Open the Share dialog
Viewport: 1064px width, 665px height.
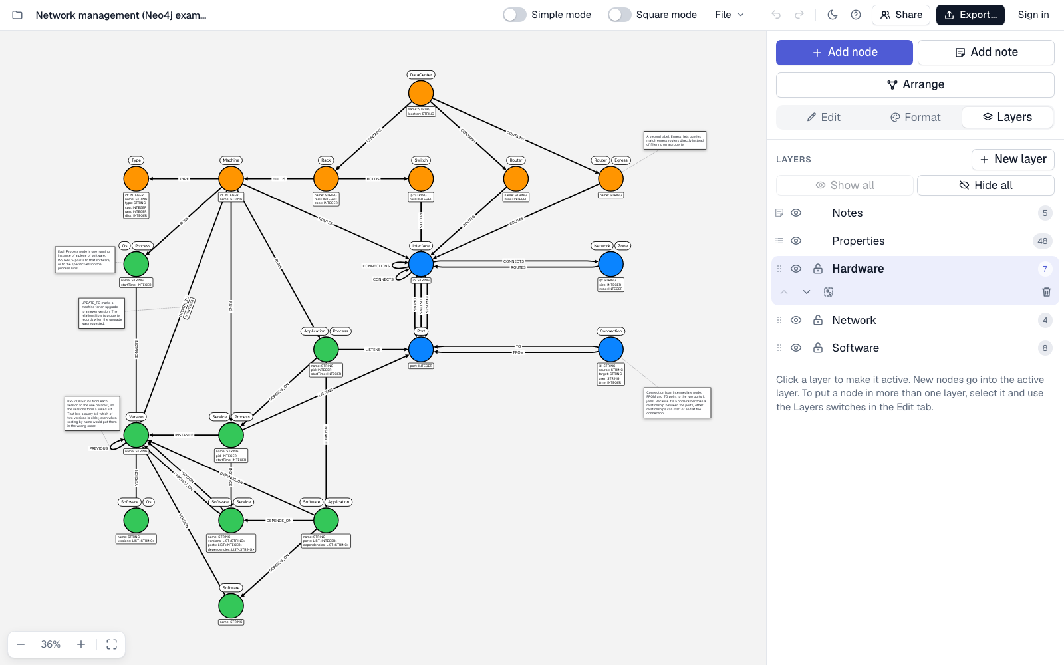pos(901,15)
